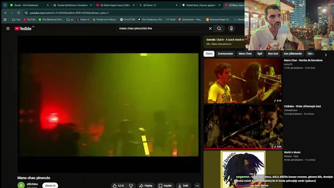This screenshot has width=334, height=188.
Task: Open World A Music Release thumbnail
Action: [243, 169]
